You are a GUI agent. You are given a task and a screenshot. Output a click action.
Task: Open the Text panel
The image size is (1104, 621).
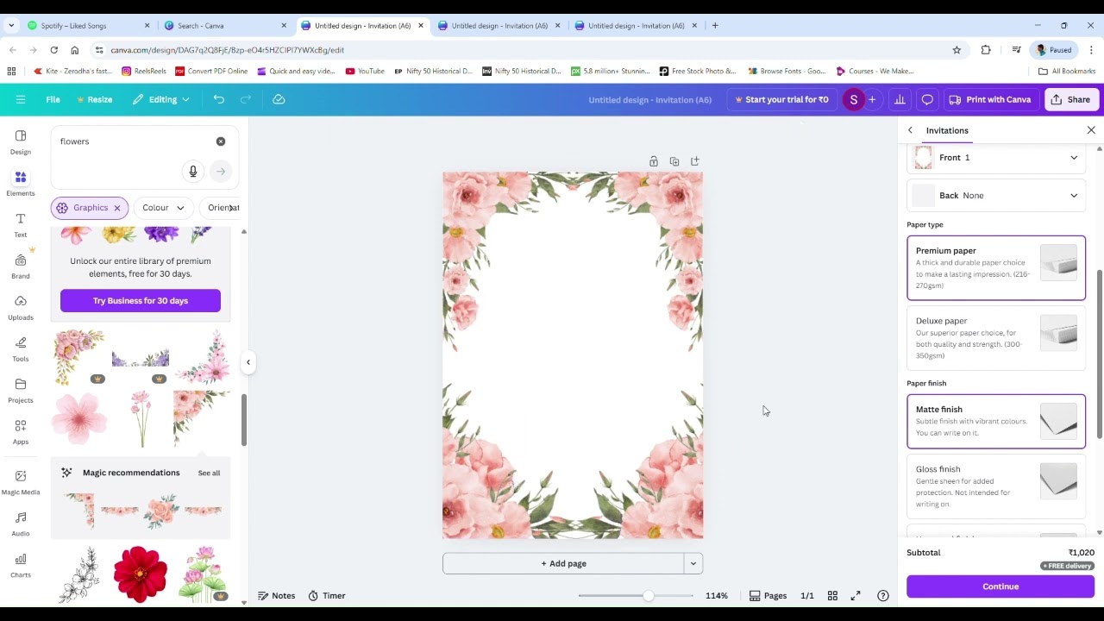tap(21, 225)
